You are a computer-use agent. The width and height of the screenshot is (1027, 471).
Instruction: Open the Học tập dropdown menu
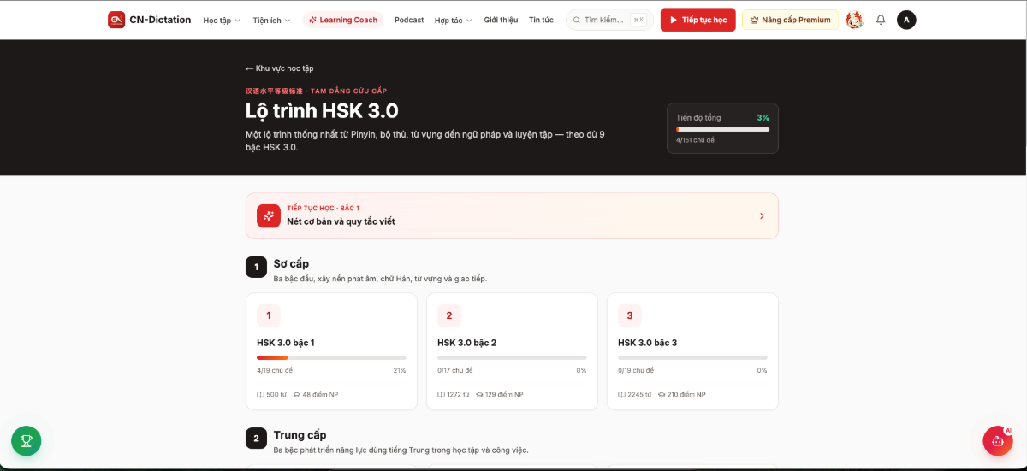(222, 20)
